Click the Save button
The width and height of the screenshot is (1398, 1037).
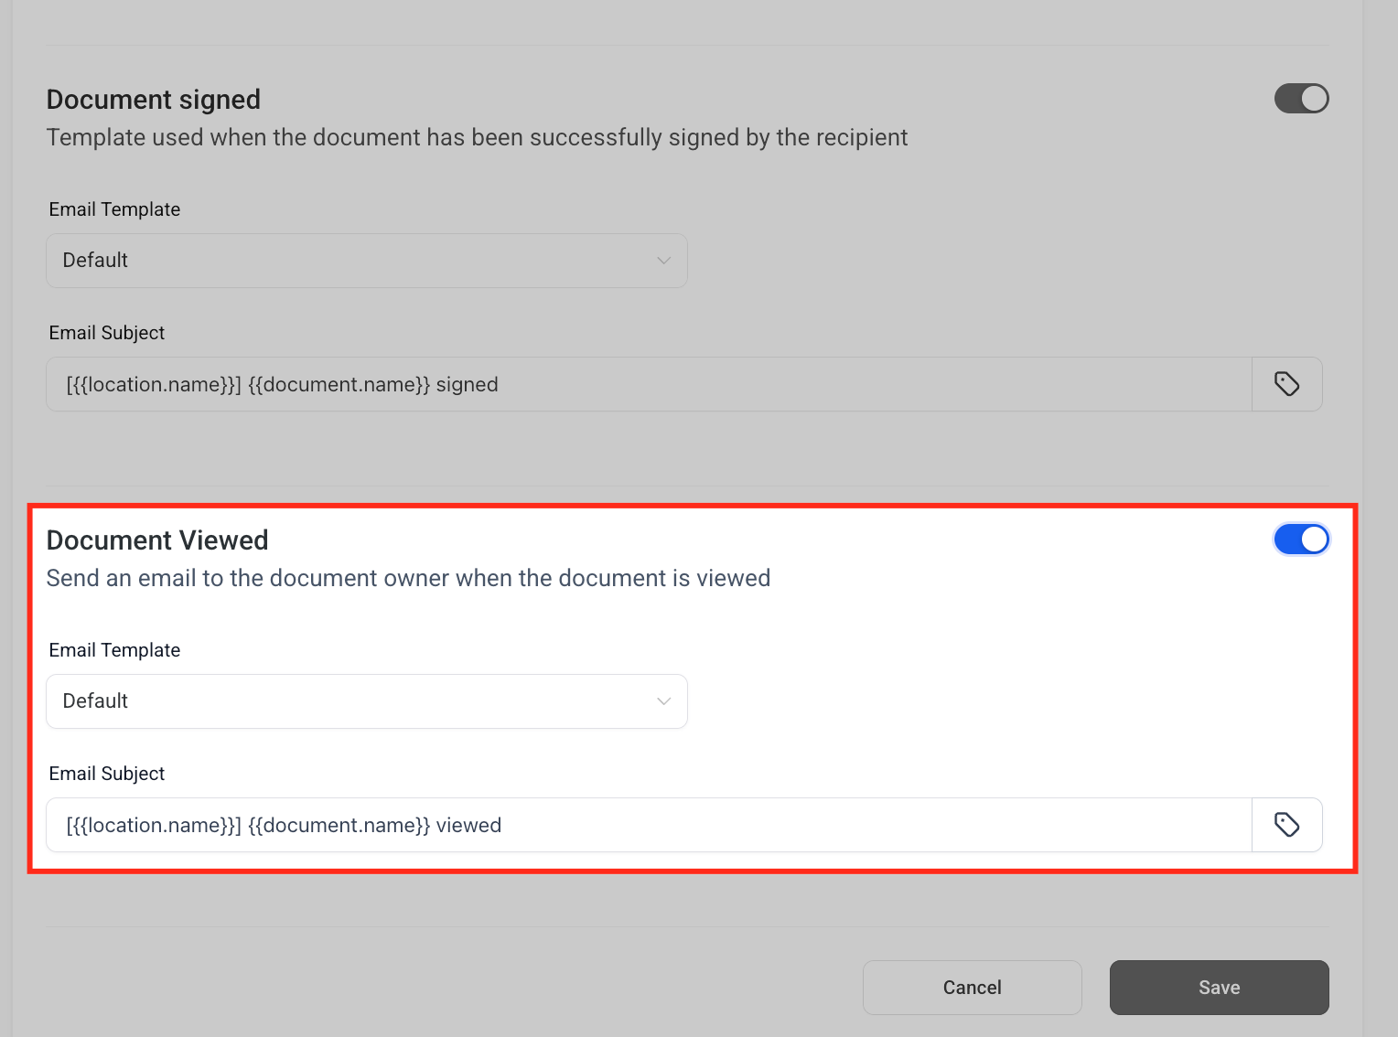tap(1219, 988)
